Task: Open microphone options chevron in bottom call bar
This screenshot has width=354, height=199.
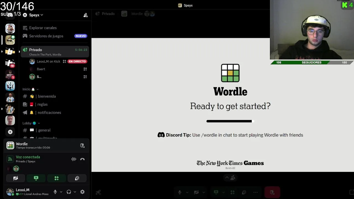Action: [187, 192]
